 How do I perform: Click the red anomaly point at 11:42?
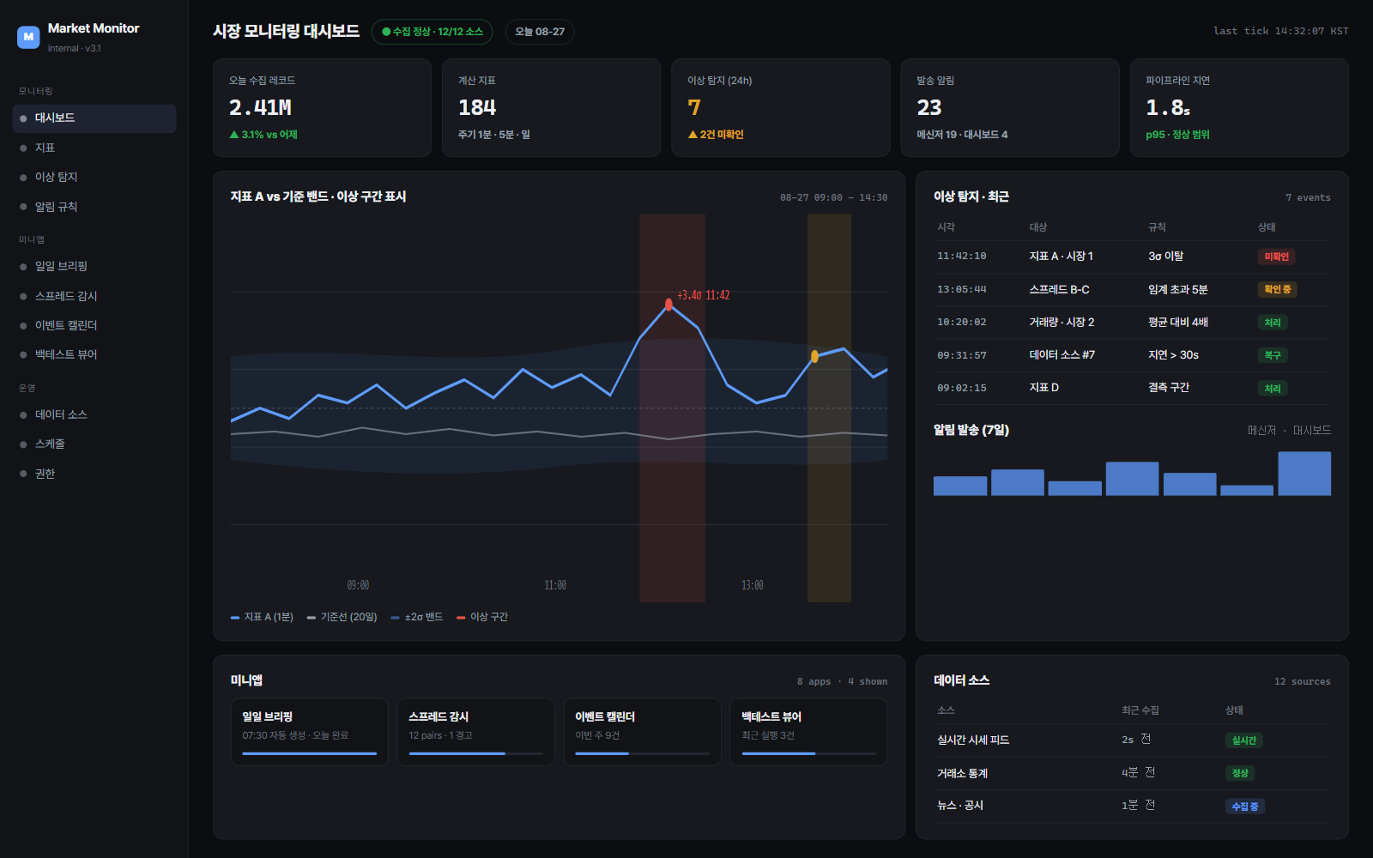(x=668, y=305)
